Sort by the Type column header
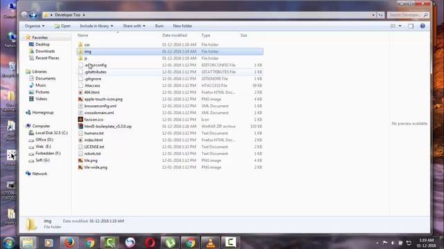 (206, 35)
